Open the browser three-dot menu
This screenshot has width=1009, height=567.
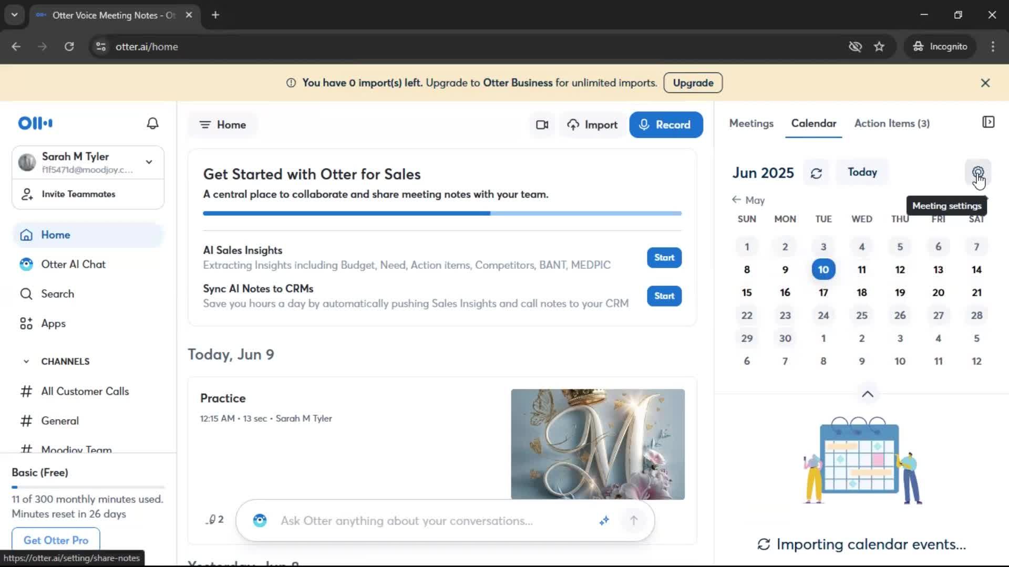[x=993, y=47]
